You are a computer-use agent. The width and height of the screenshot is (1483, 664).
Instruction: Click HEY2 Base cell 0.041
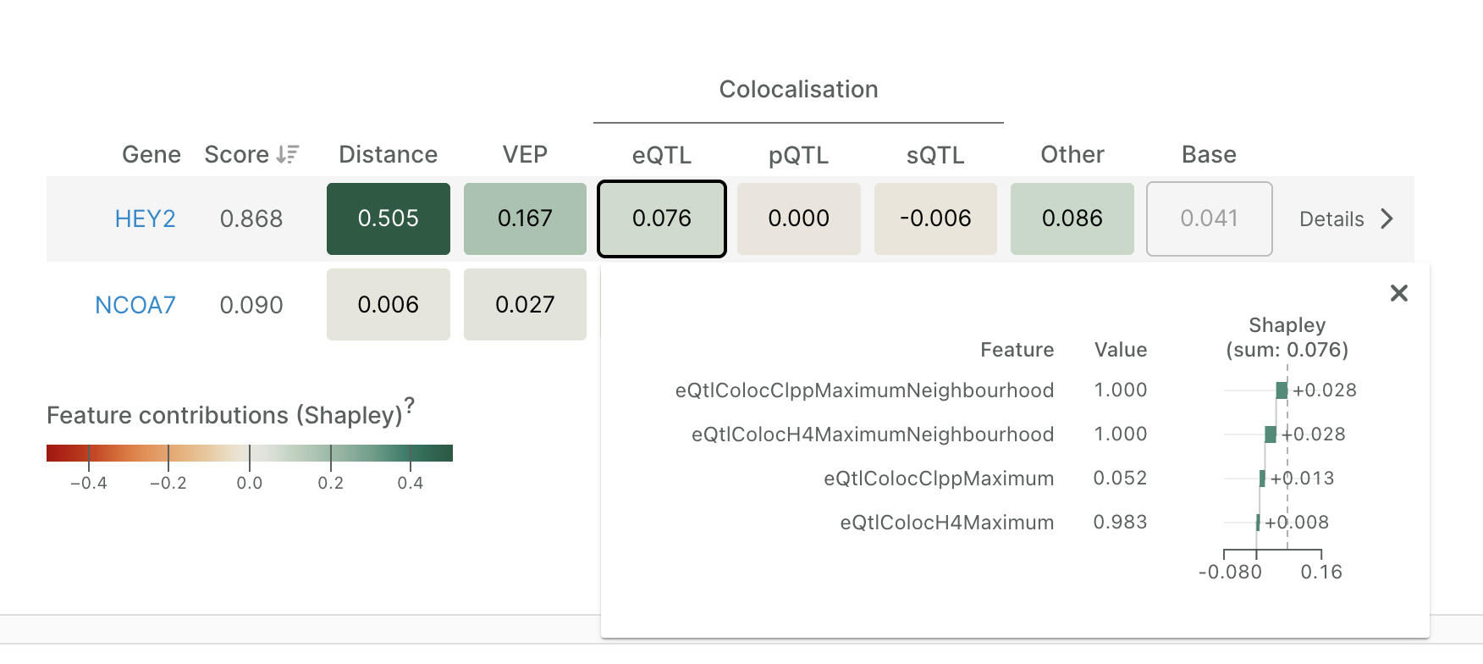(x=1209, y=219)
